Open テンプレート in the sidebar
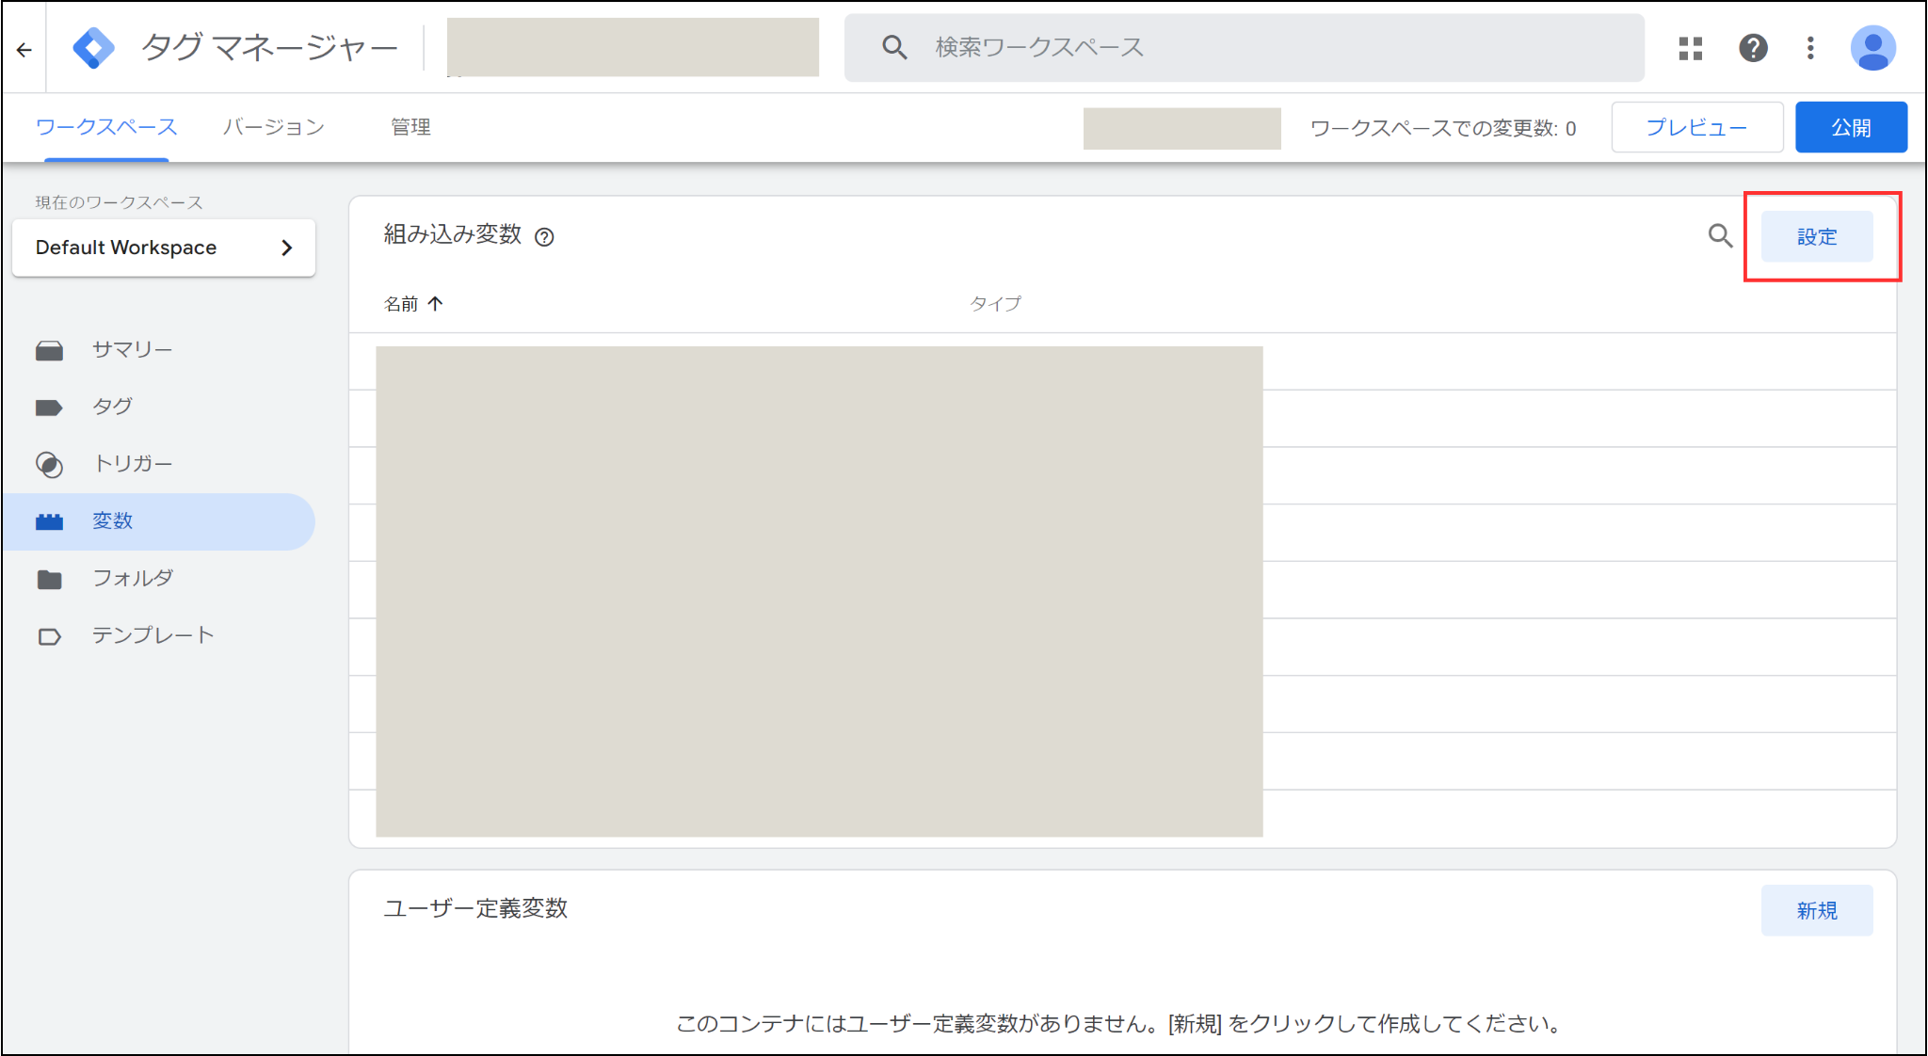The width and height of the screenshot is (1928, 1056). [x=153, y=635]
